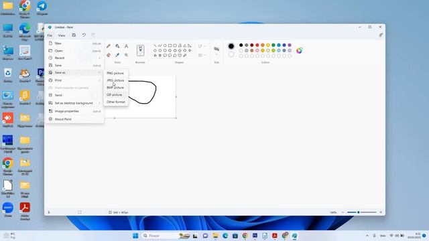Open the Edit colors wheel
This screenshot has width=429, height=241.
300,51
